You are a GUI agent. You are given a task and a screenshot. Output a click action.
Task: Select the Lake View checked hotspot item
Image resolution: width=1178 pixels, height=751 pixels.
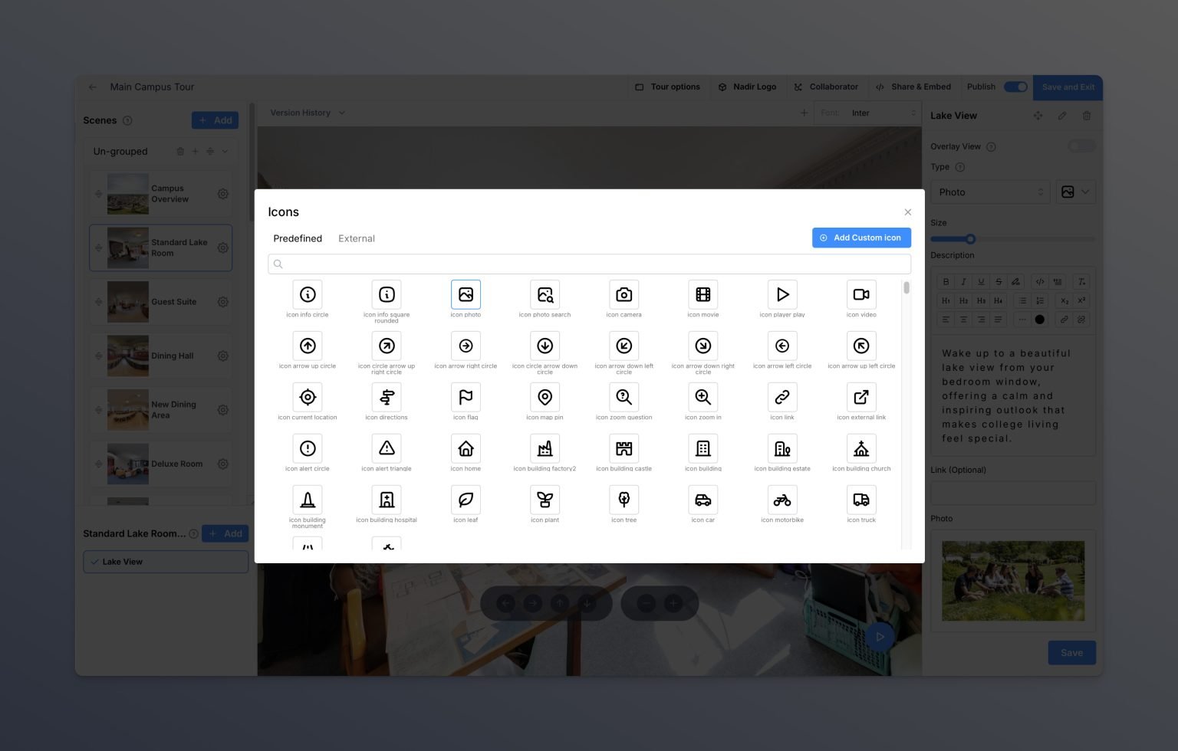[x=166, y=562]
